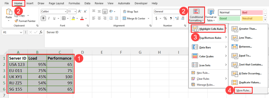Open Highlight Cells Rules submenu

point(208,29)
